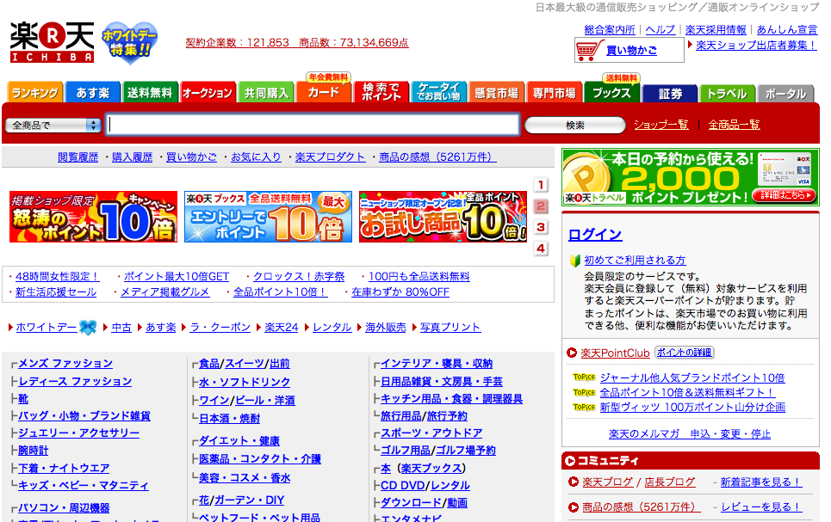Click the red circle icon beside 楽天ブログ
This screenshot has width=831, height=522.
[573, 482]
